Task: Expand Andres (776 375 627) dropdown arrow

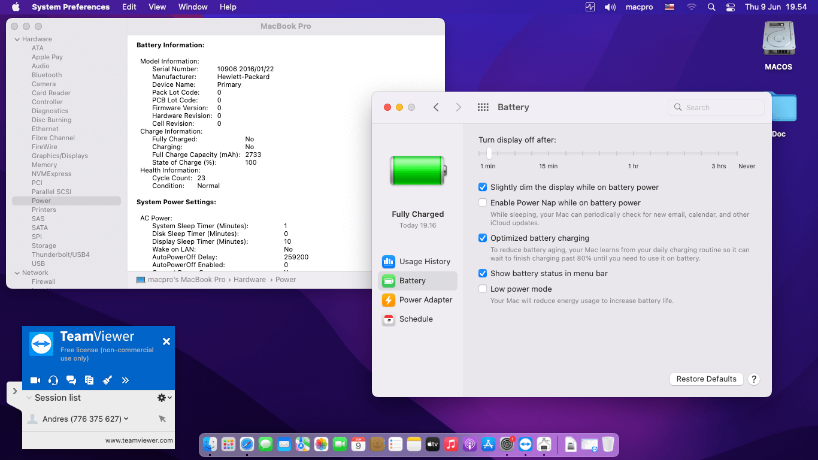Action: [x=126, y=419]
